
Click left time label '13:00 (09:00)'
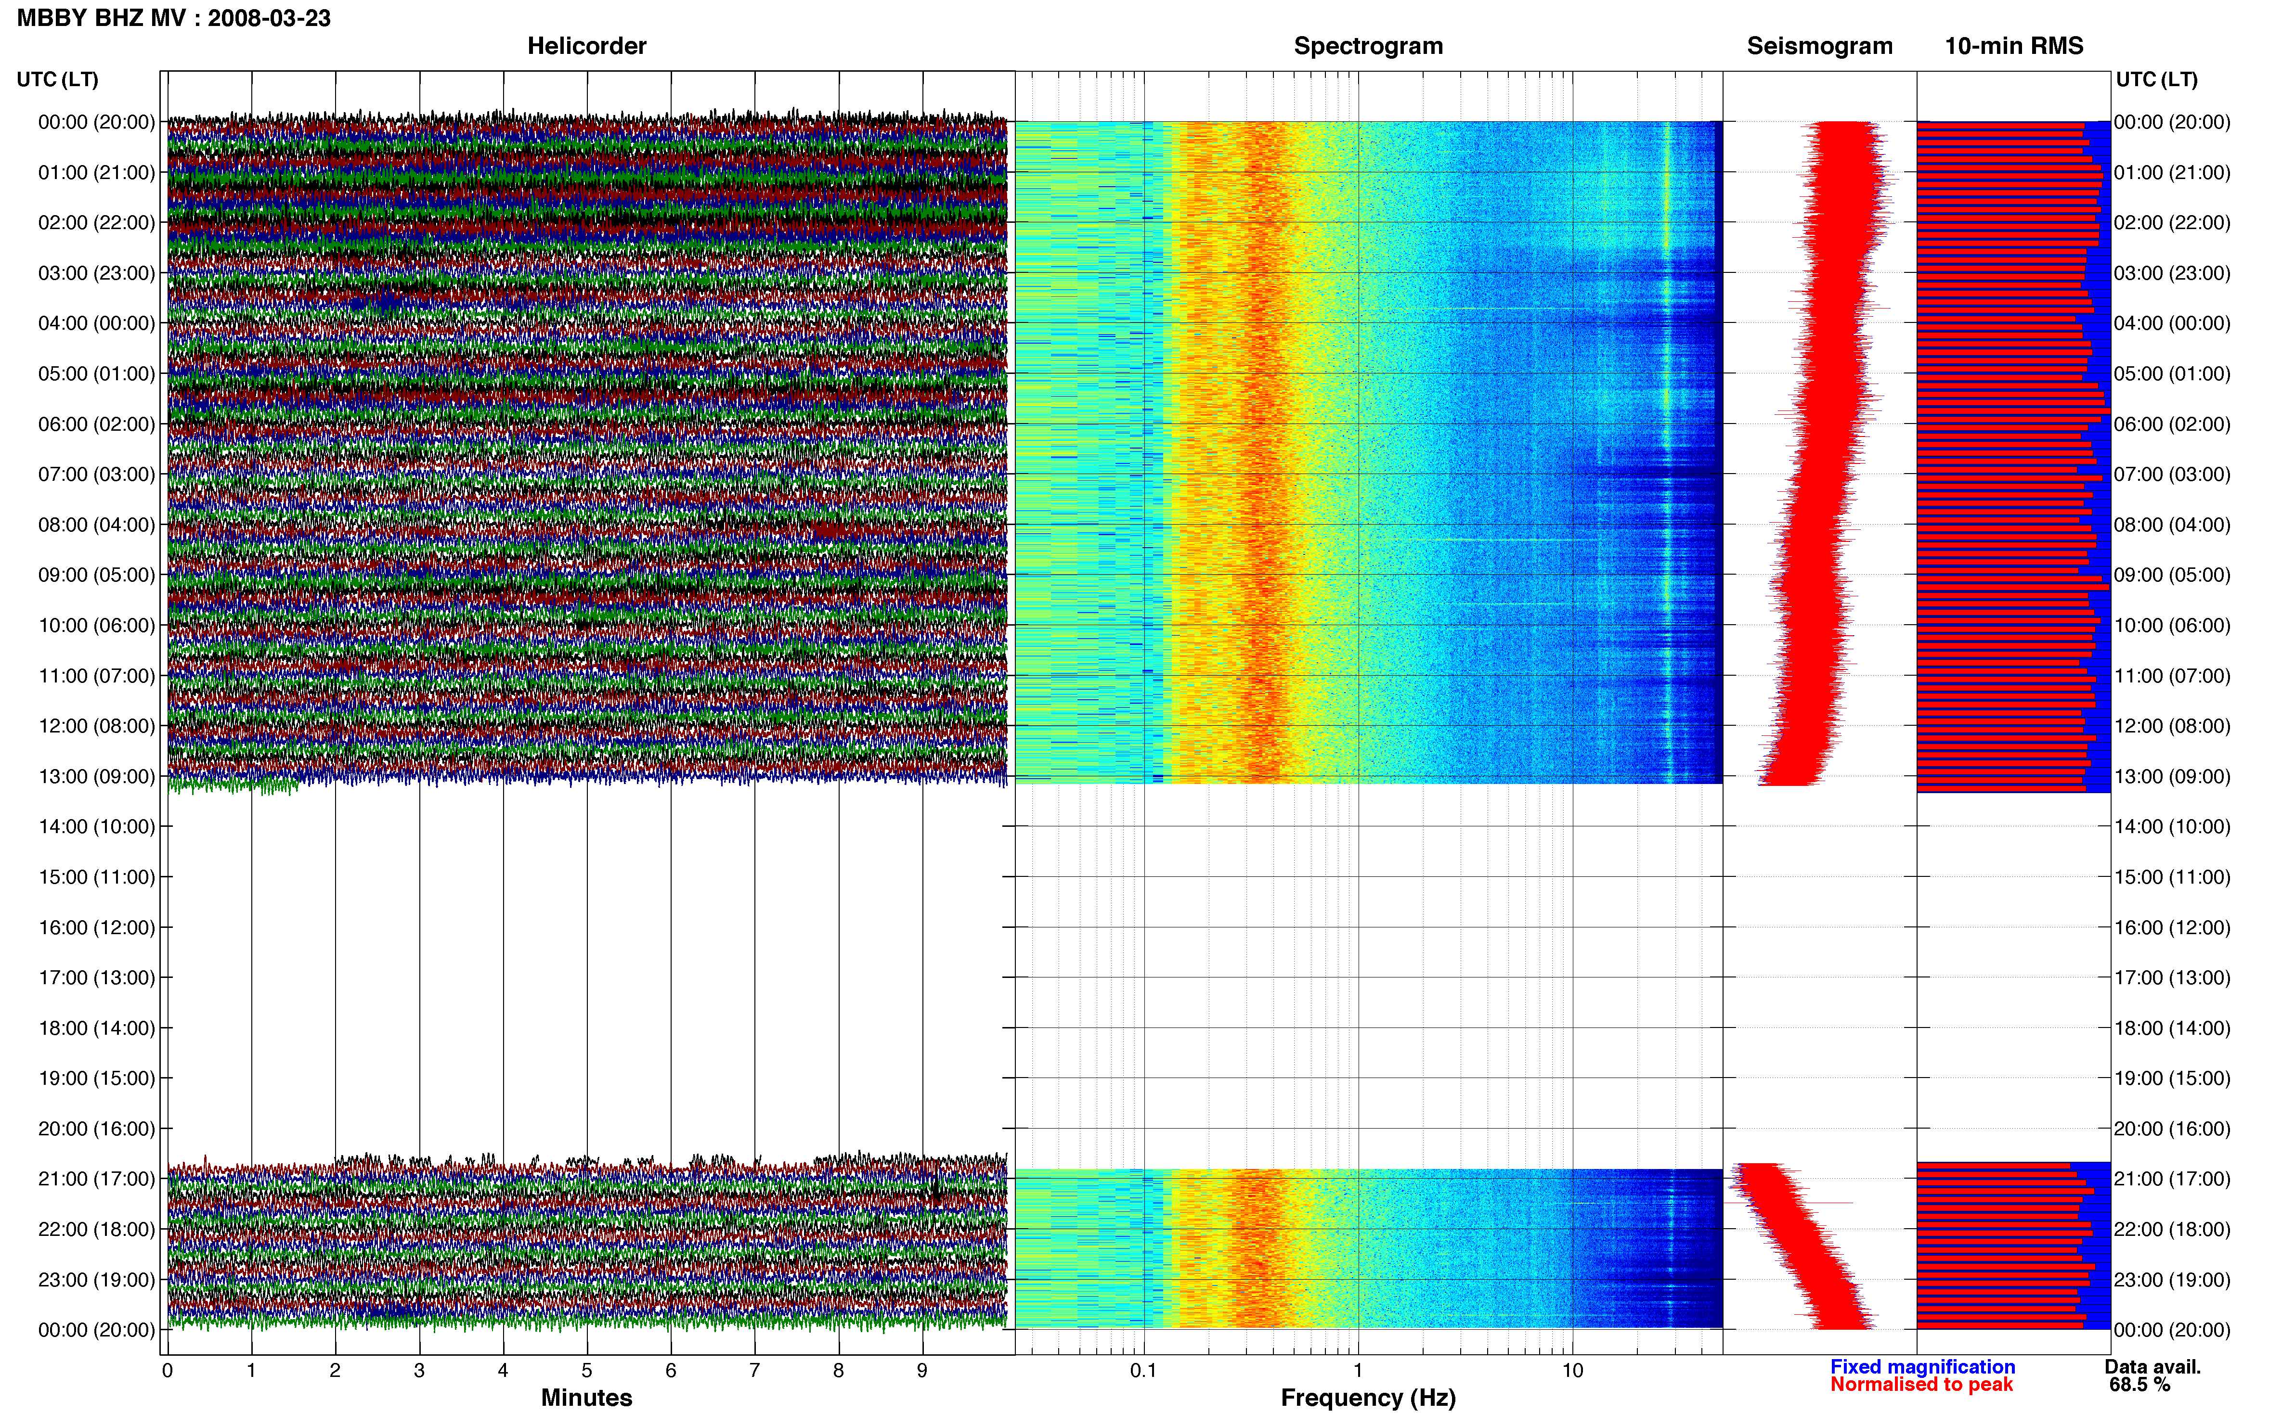point(97,776)
